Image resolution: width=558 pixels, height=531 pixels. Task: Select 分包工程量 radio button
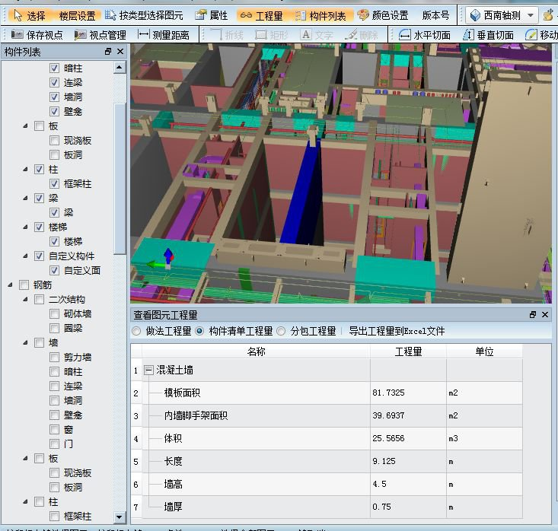pos(281,331)
